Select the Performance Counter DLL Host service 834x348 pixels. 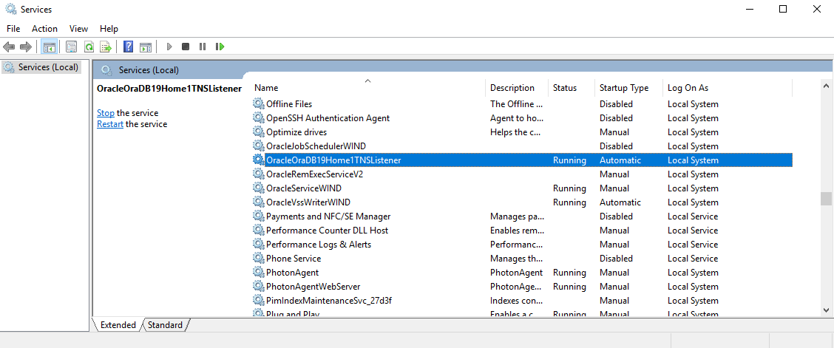pos(327,230)
